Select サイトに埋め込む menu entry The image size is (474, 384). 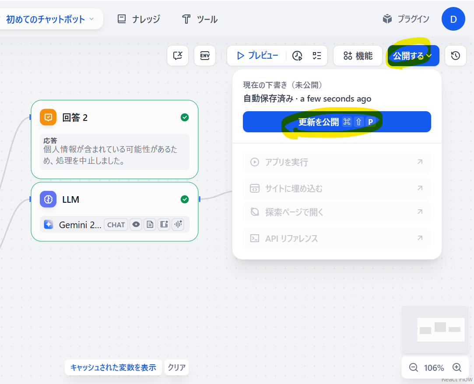pyautogui.click(x=337, y=188)
